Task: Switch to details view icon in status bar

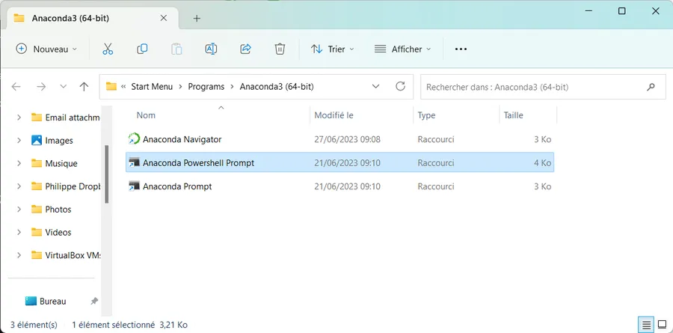Action: click(x=646, y=325)
